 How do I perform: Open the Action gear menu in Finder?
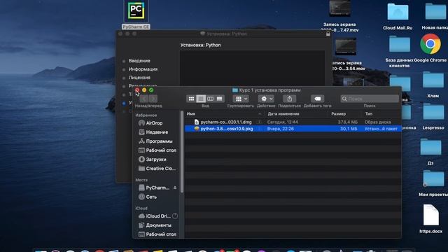[266, 99]
